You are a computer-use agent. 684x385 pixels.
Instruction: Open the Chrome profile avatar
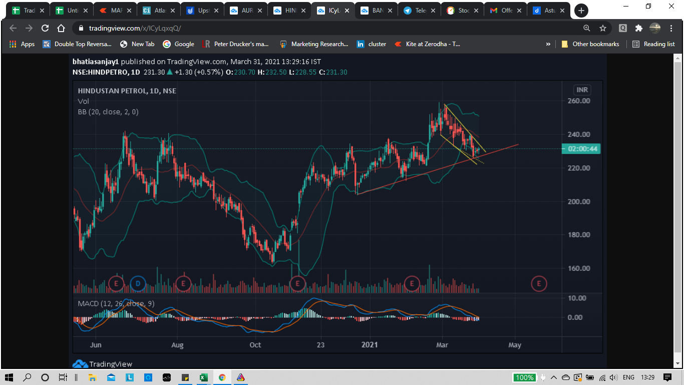click(x=655, y=28)
